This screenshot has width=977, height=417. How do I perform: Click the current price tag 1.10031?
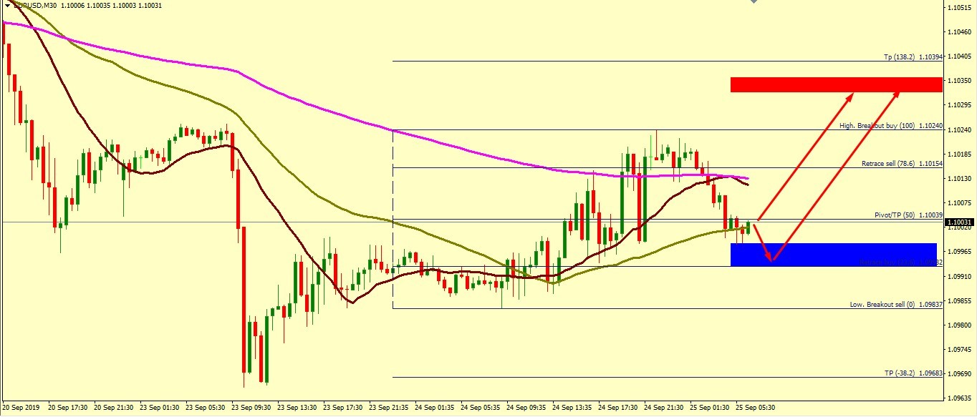(x=960, y=223)
